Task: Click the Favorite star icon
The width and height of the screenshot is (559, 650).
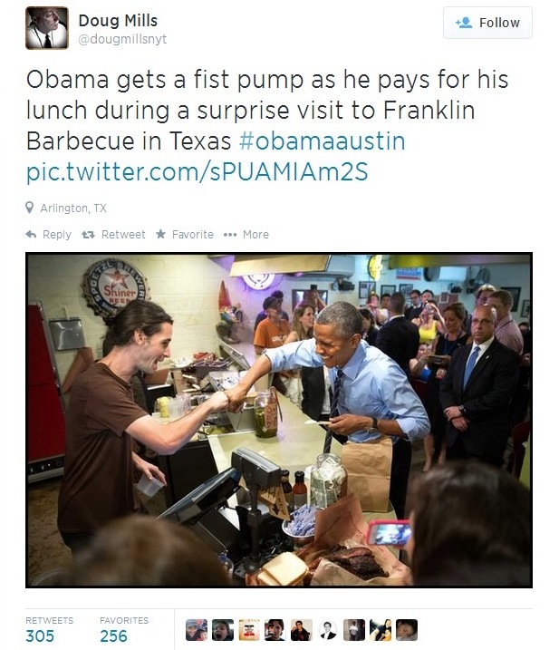Action: point(160,234)
